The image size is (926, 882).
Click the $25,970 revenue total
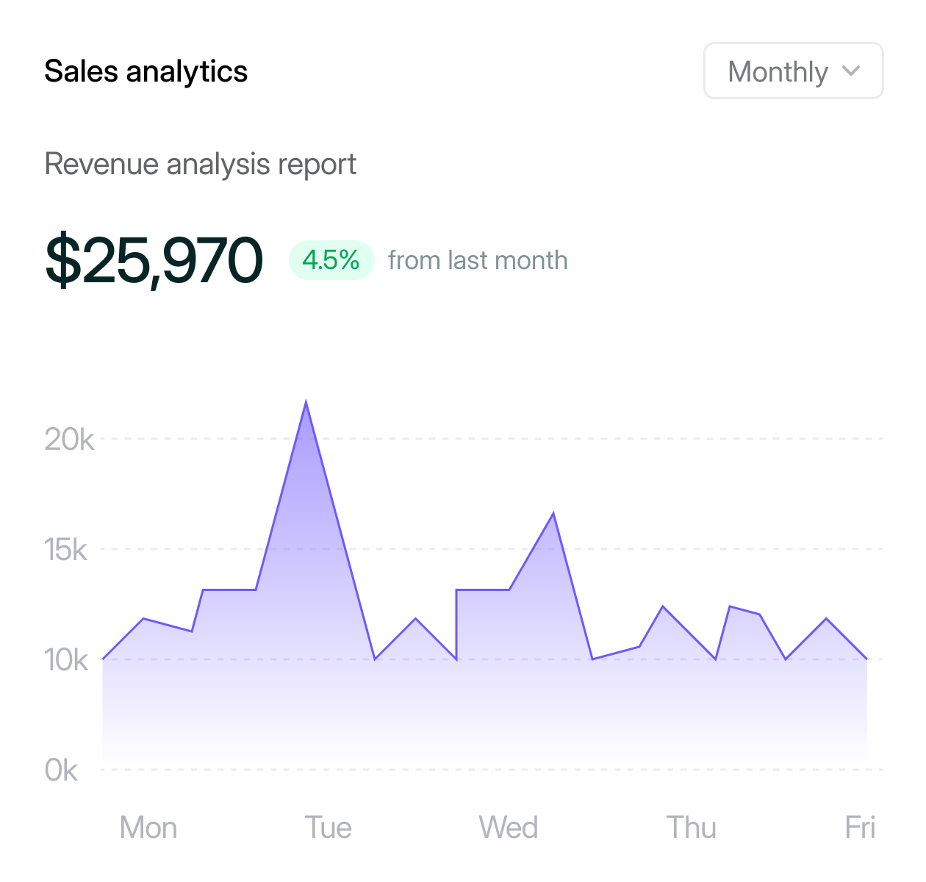[154, 260]
